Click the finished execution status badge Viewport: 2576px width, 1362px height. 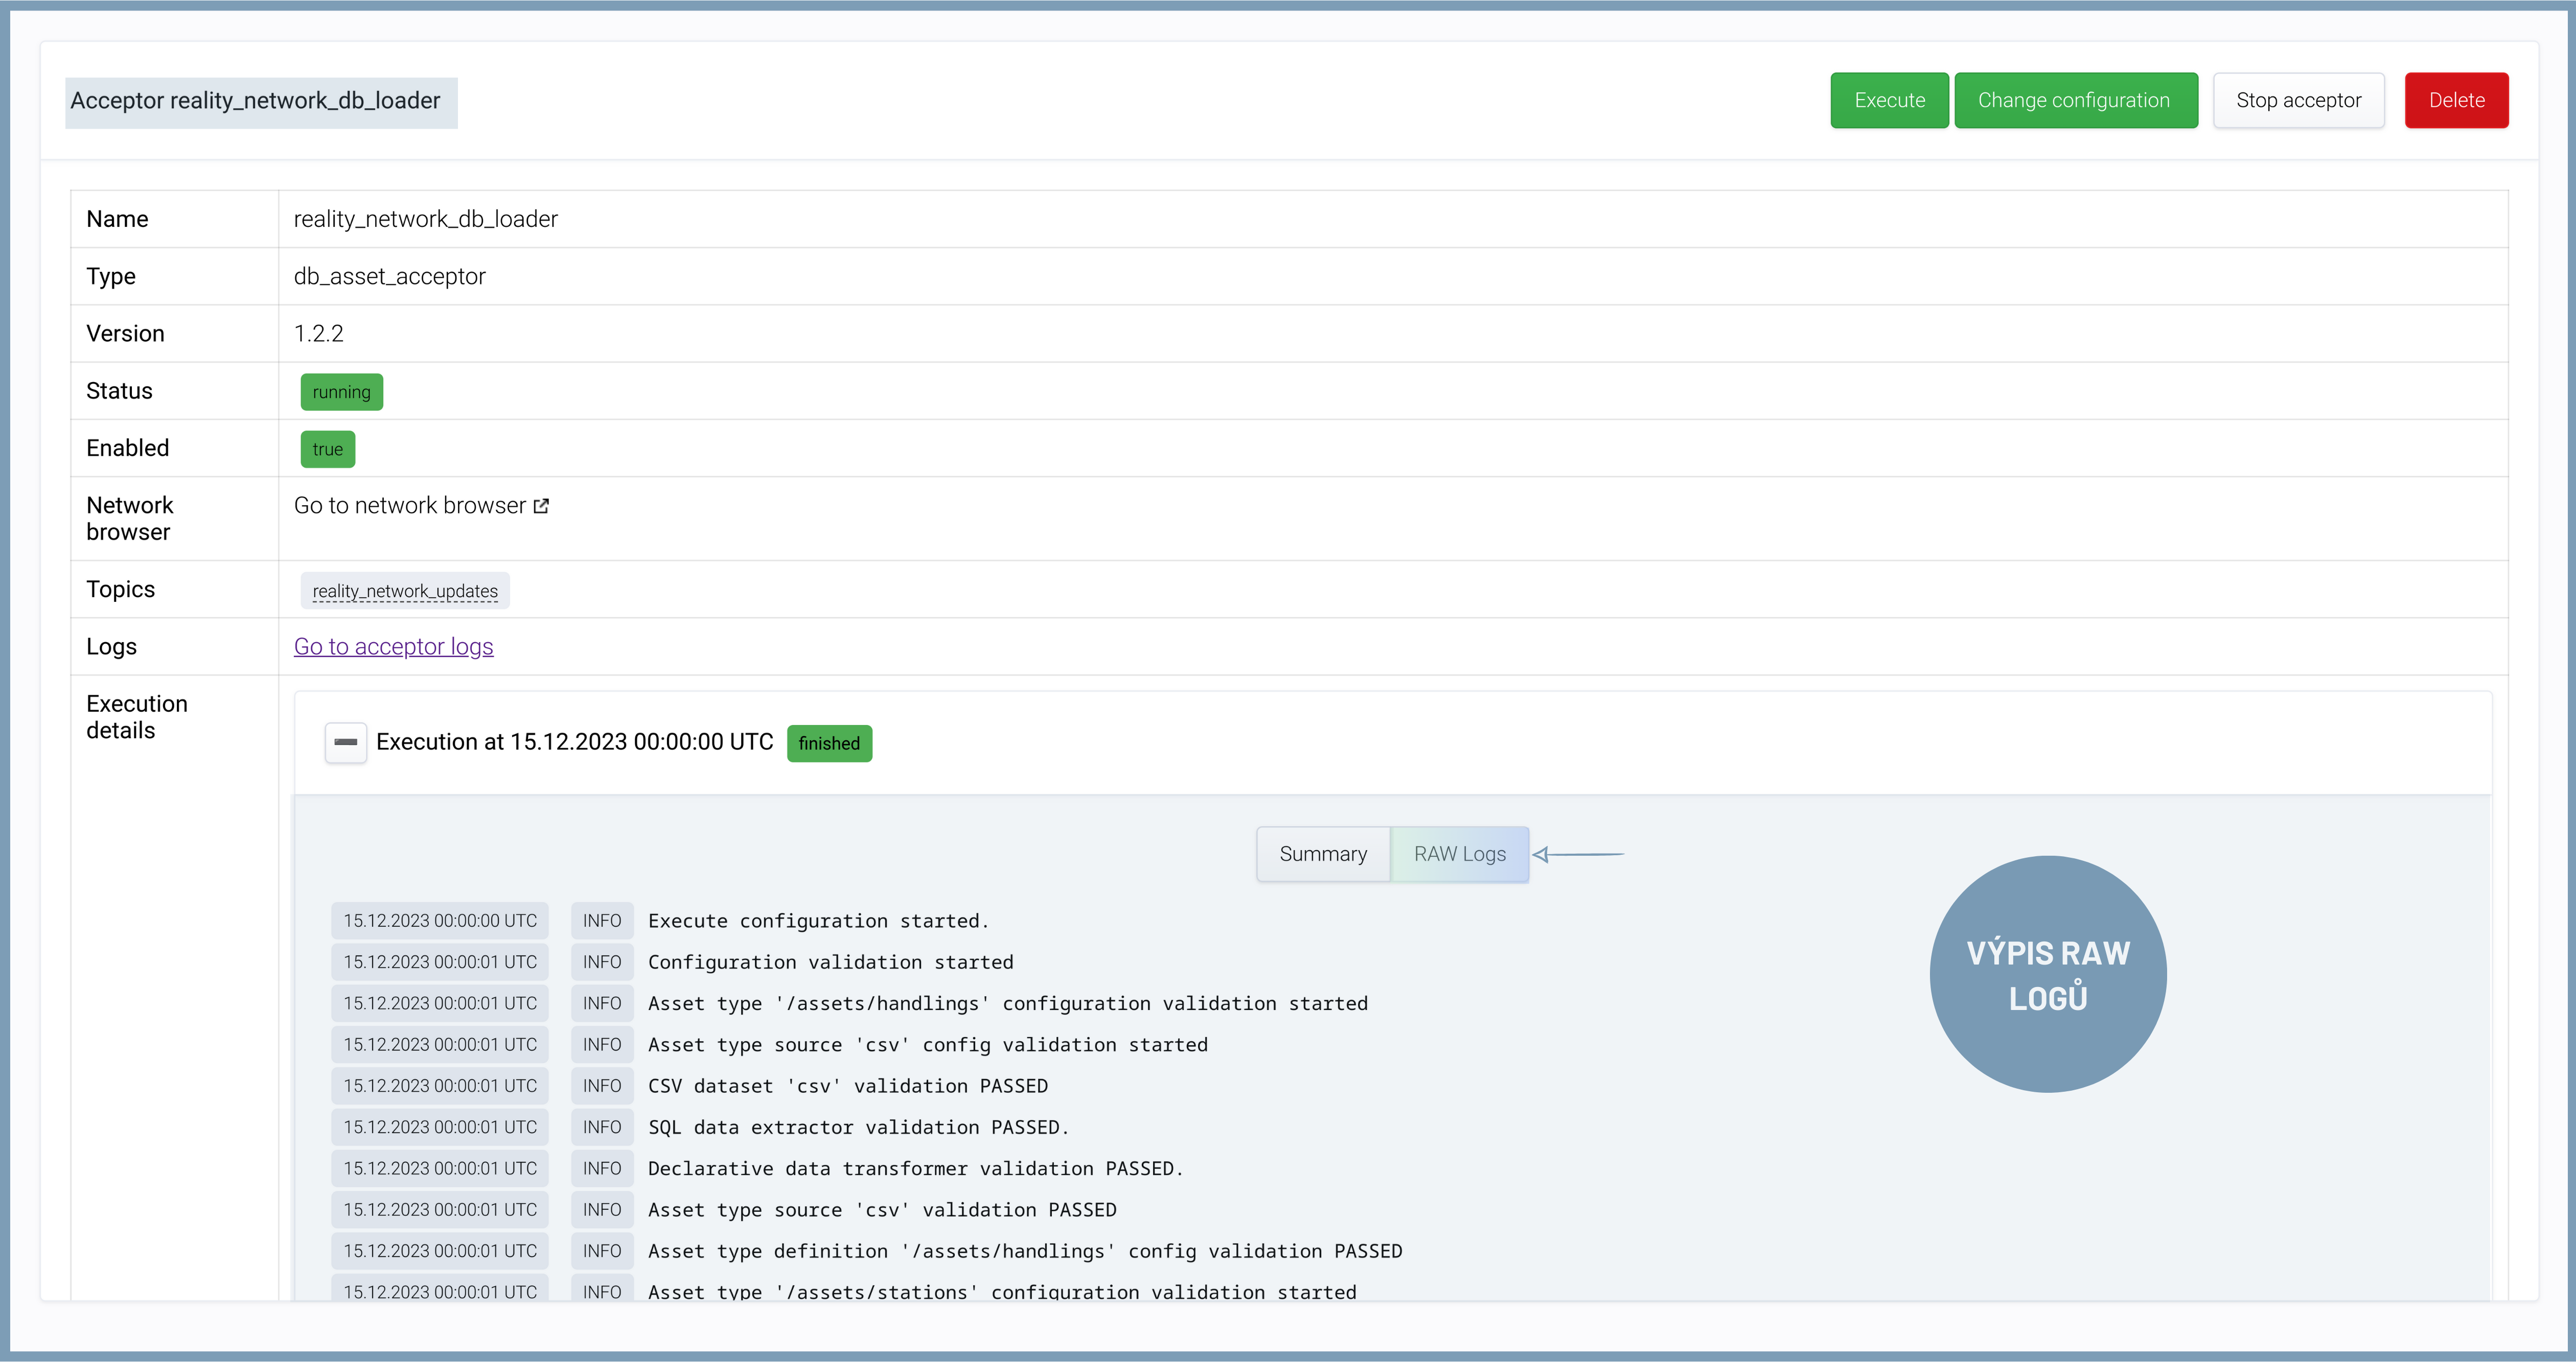(829, 743)
